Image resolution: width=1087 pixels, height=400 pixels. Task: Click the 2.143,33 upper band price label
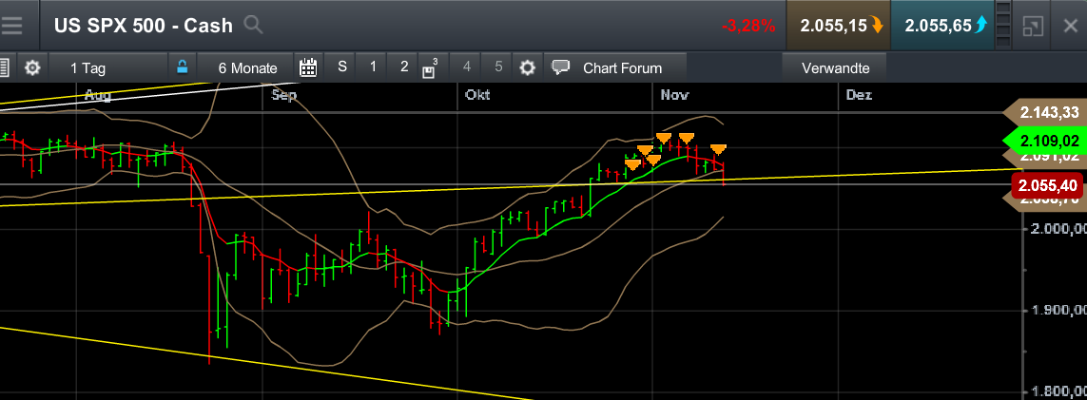pyautogui.click(x=1045, y=112)
